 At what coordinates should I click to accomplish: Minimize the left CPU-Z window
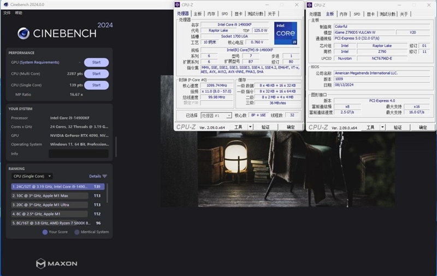coord(267,5)
